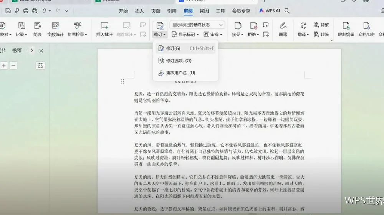Switch to the 插入 ribbon tab
Viewport: 384px width, 215px height.
[x=139, y=11]
